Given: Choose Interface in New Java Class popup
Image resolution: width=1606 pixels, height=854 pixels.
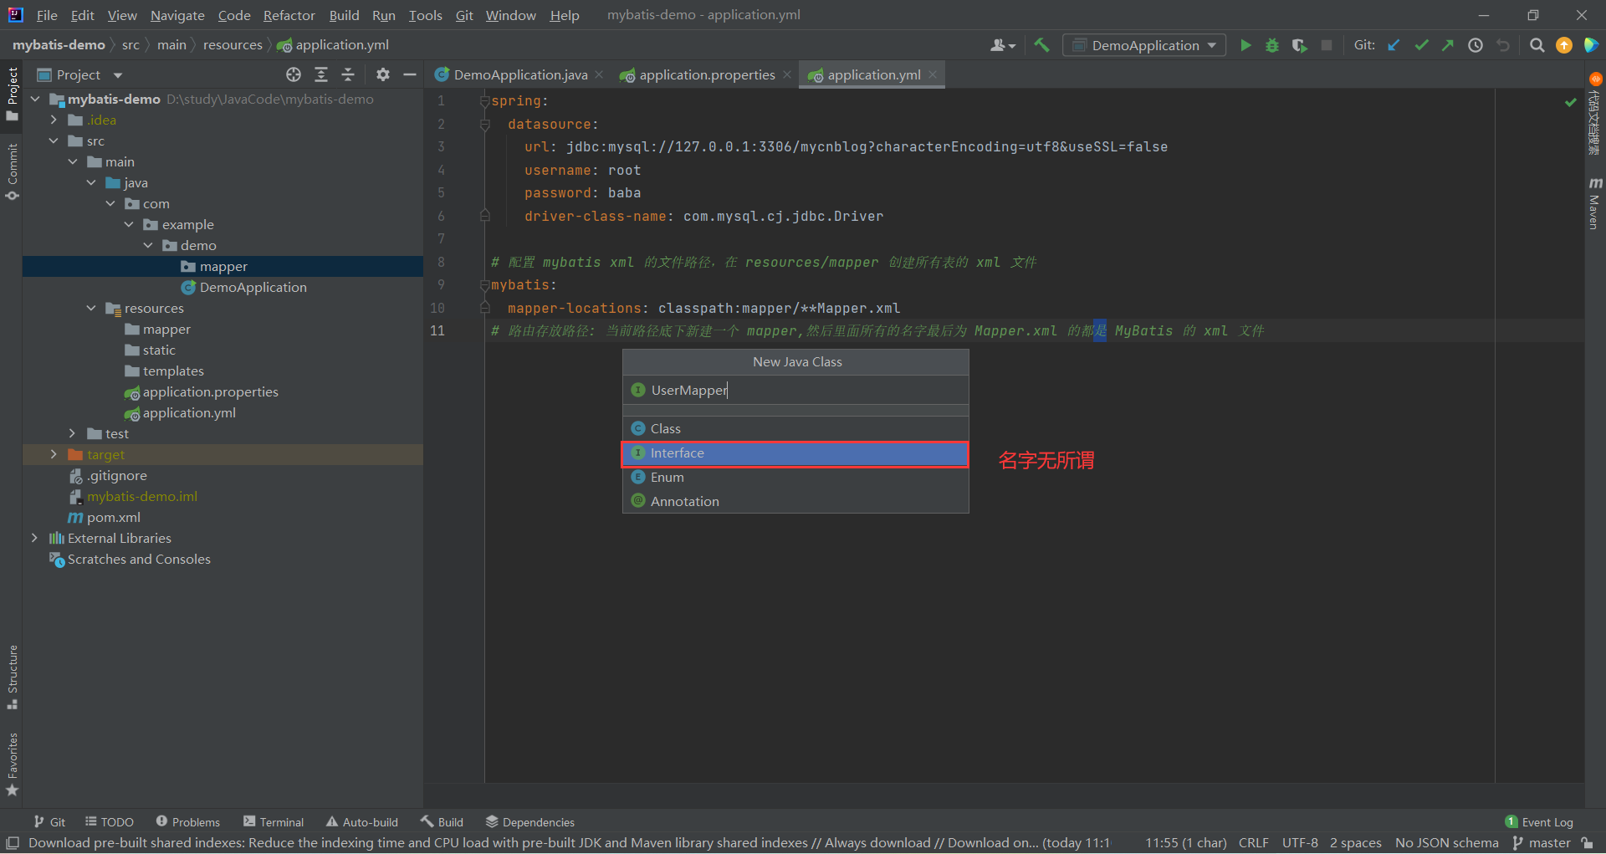Looking at the screenshot, I should [795, 453].
